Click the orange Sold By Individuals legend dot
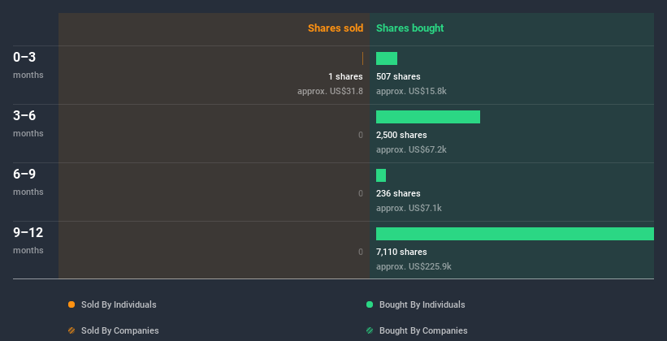 pos(71,304)
